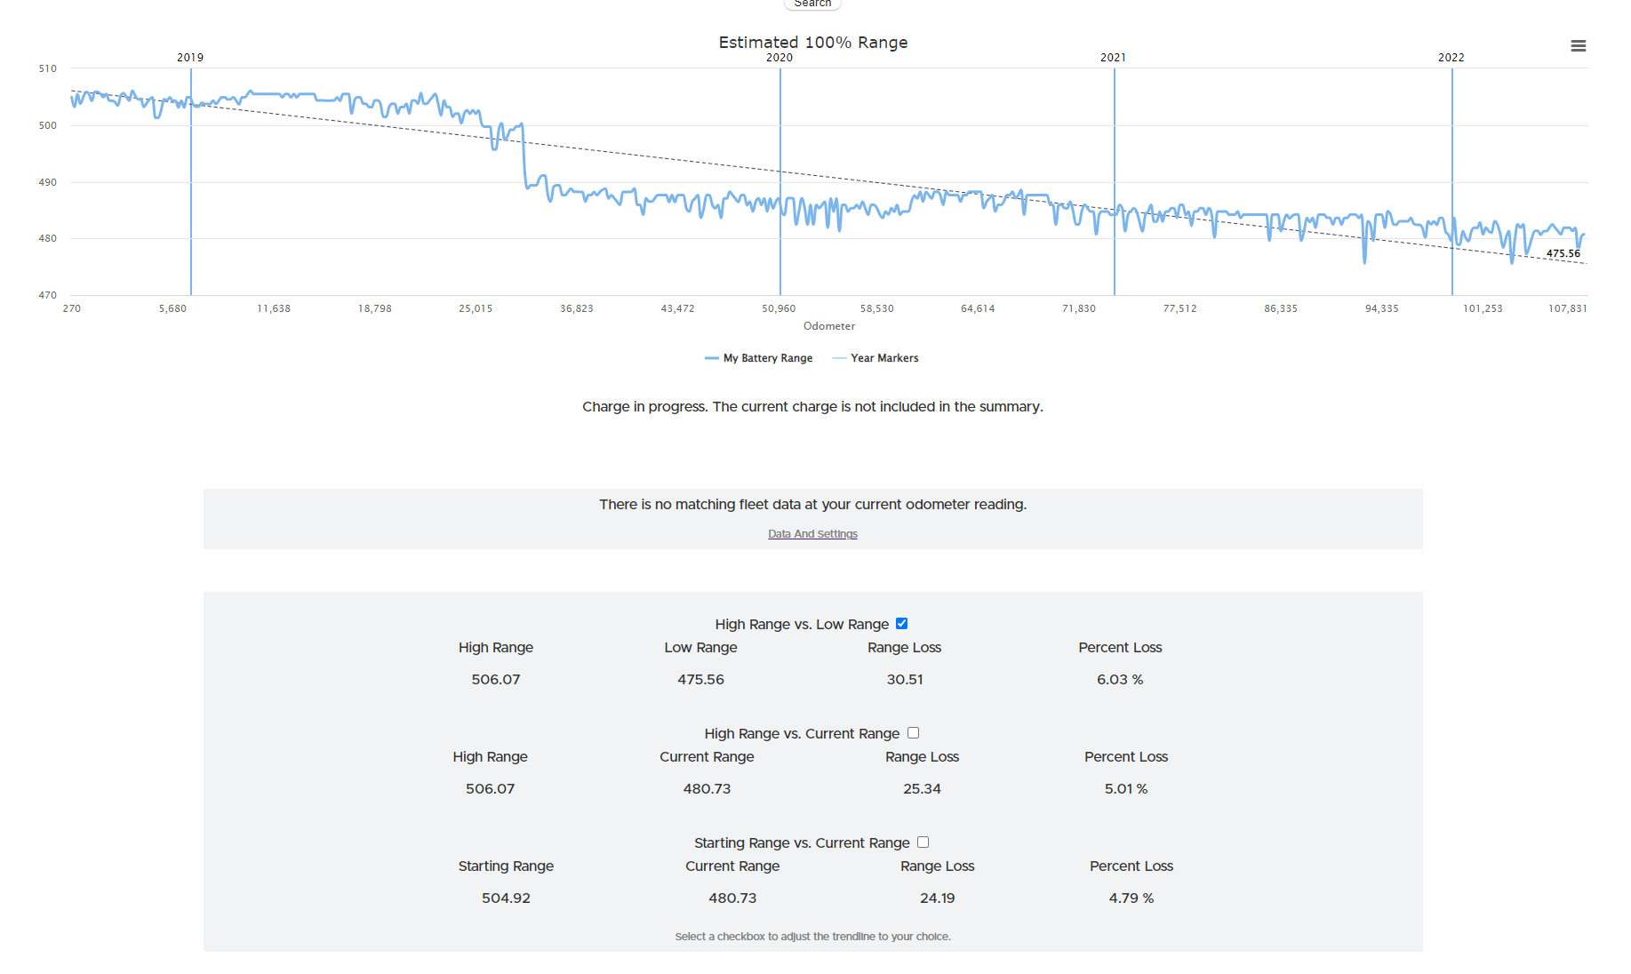1631x974 pixels.
Task: Click the 5.01 % Percent Loss value
Action: click(1126, 788)
